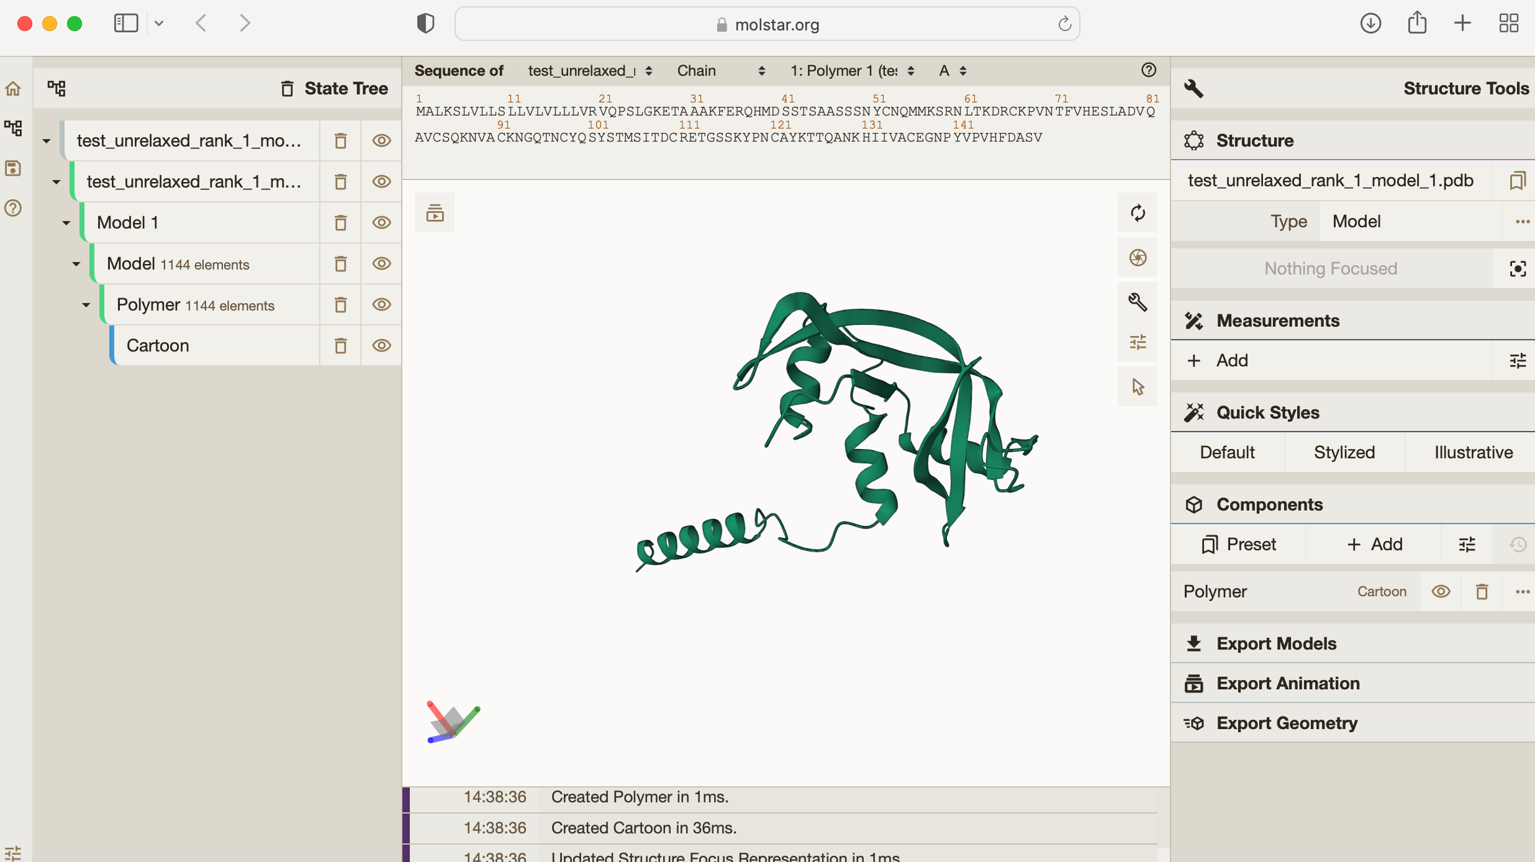Screen dimensions: 1535x862
Task: Hide the Polymer component in Components panel
Action: coord(1441,592)
